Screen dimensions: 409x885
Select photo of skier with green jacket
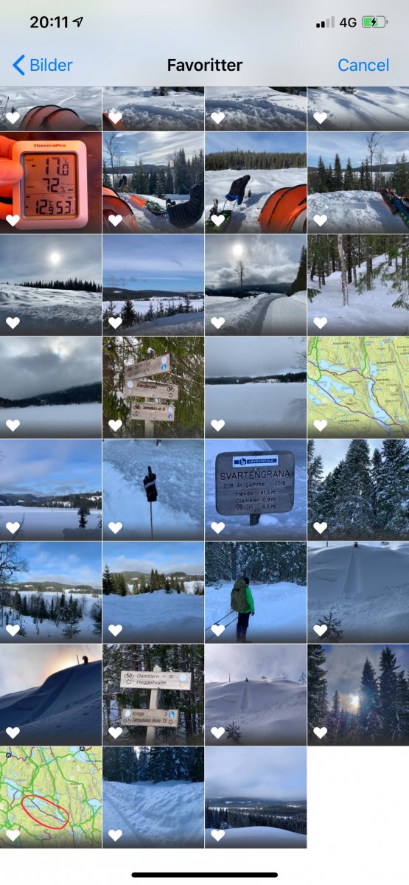256,592
